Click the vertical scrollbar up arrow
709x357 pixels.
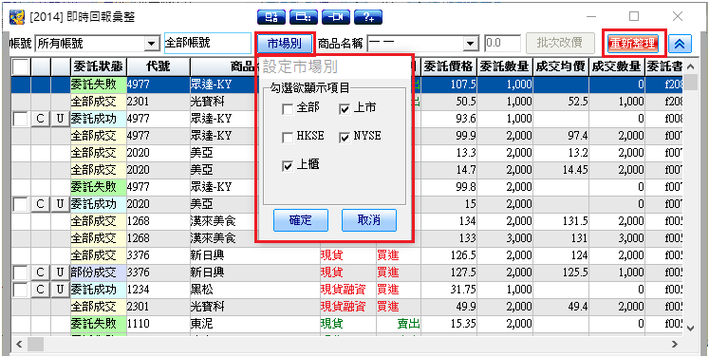point(690,67)
